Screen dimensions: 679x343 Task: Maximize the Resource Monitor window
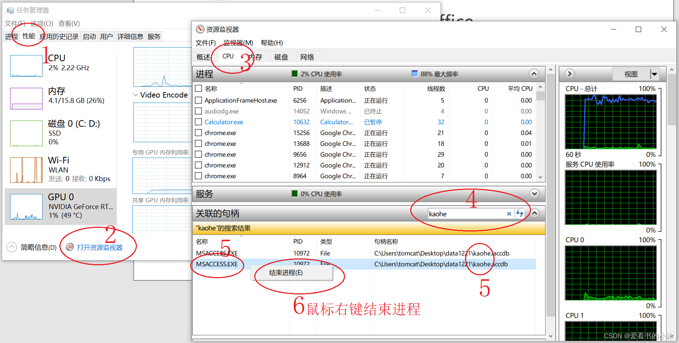pyautogui.click(x=638, y=30)
